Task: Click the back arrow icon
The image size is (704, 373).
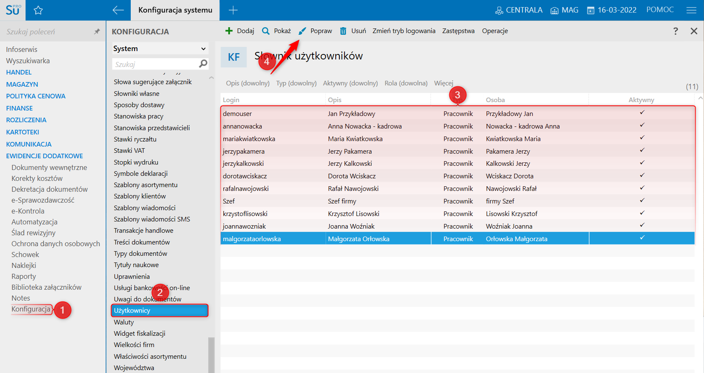Action: coord(118,10)
